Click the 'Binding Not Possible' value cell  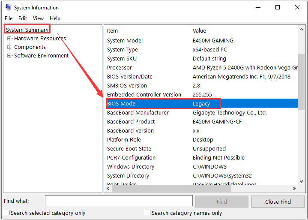coord(218,158)
